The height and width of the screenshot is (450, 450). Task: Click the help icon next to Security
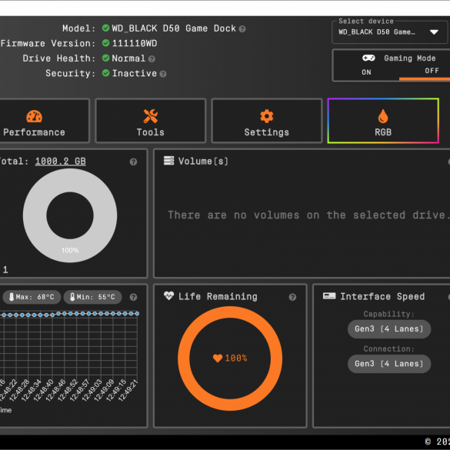click(x=163, y=74)
